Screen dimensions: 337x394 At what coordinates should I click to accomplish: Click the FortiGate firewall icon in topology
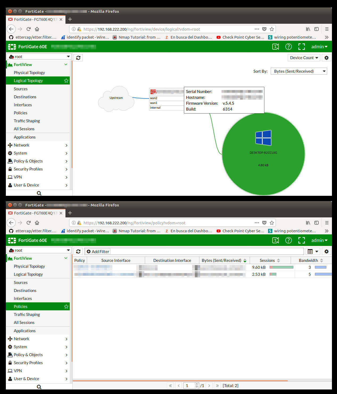click(x=153, y=92)
